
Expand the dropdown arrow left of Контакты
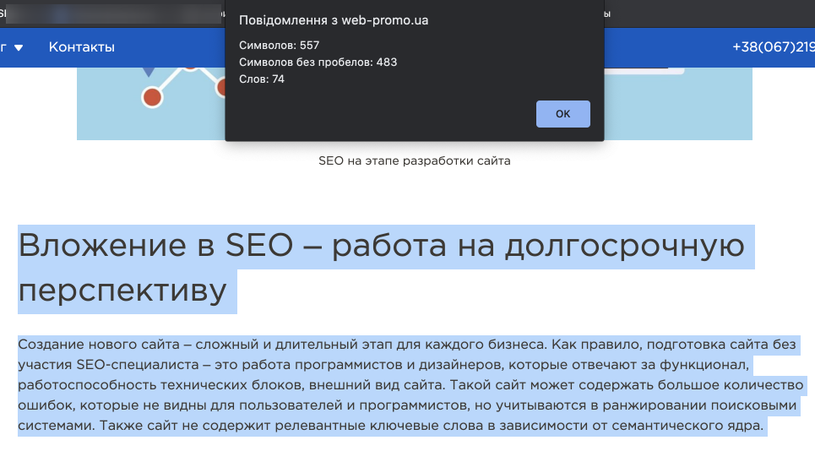(19, 47)
